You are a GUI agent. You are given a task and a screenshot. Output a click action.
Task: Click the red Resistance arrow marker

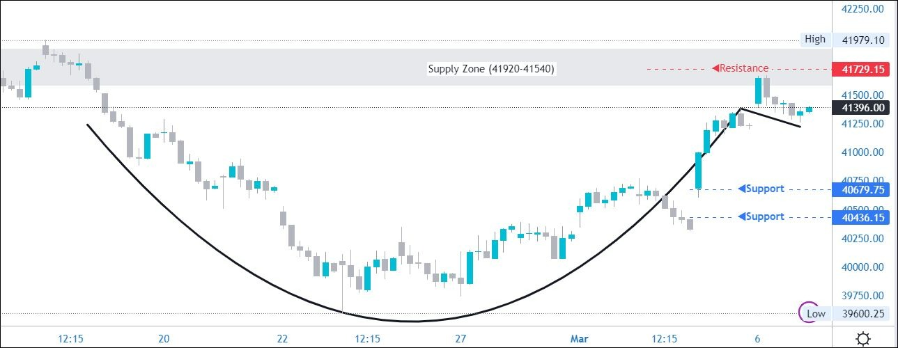[715, 68]
